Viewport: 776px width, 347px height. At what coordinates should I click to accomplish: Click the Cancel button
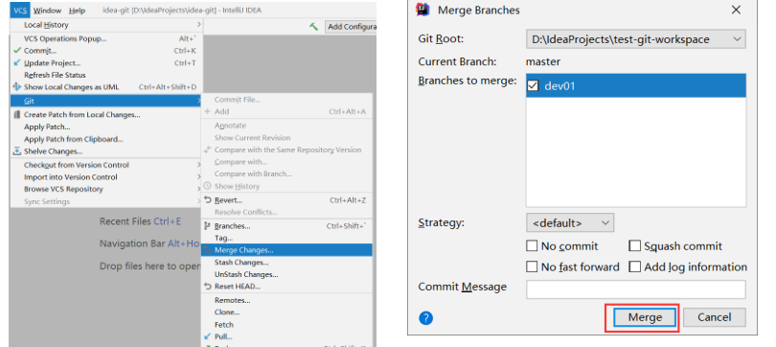coord(714,317)
